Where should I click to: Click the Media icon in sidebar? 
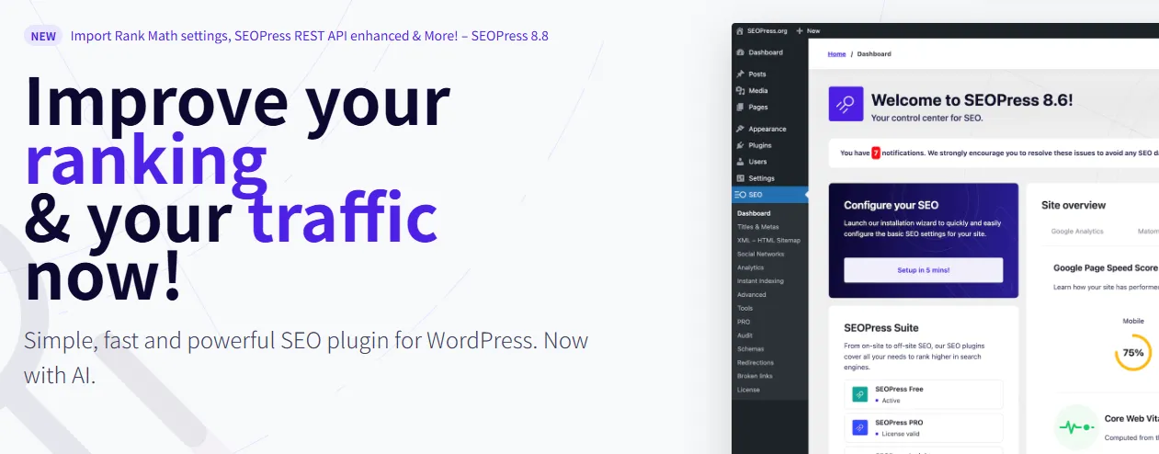coord(741,90)
